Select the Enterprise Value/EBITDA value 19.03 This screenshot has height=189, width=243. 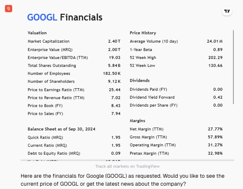coord(114,58)
